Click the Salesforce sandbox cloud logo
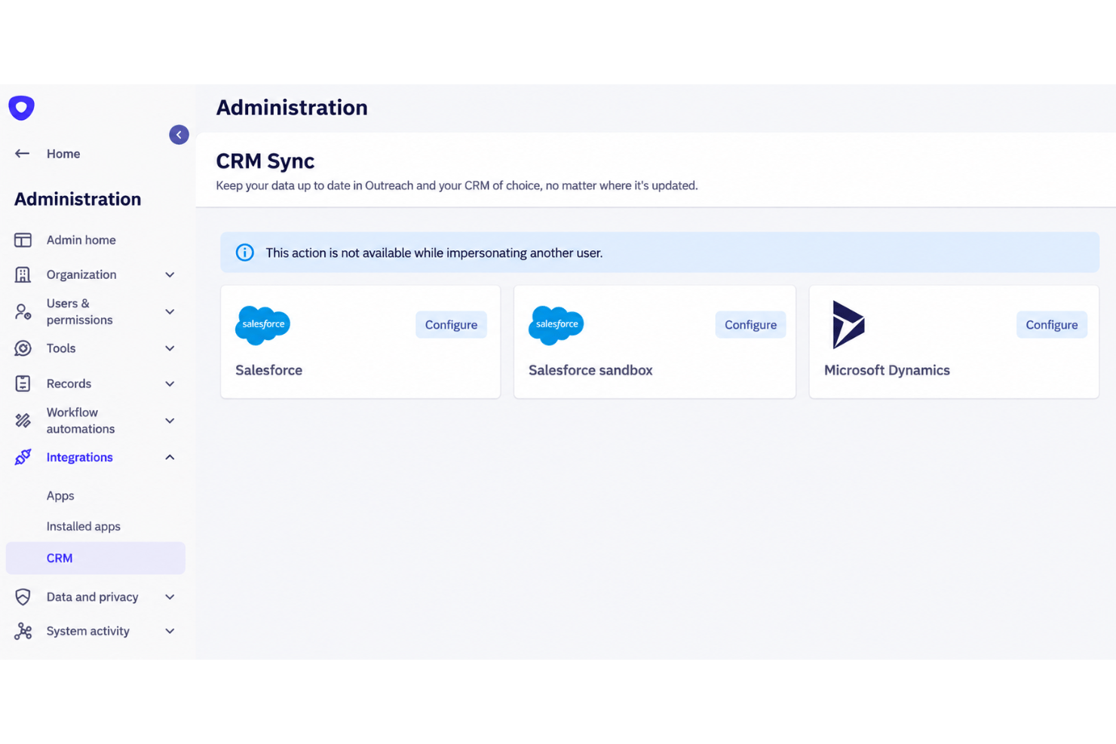 pyautogui.click(x=556, y=325)
